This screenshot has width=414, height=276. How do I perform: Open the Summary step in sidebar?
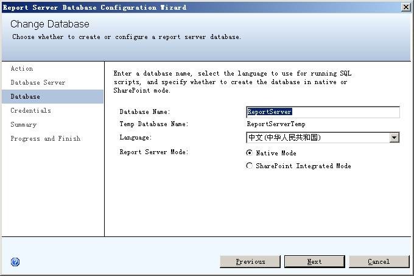point(24,125)
